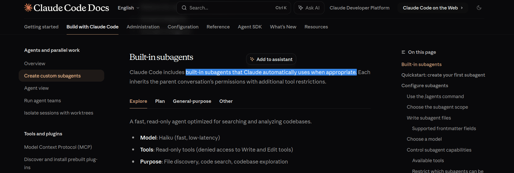514x173 pixels.
Task: Go to Claude Code on the Web
Action: click(x=433, y=8)
